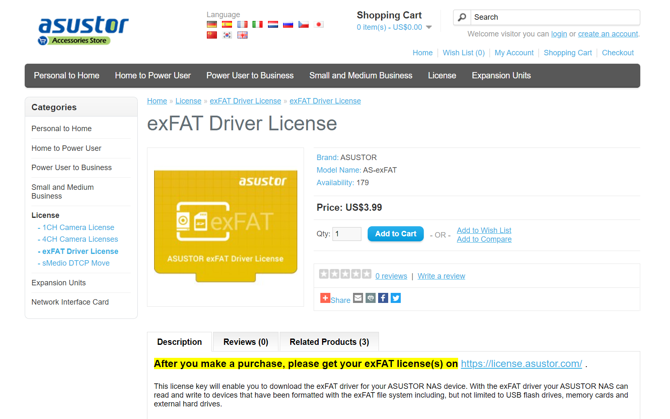Open License in top navigation bar
670x419 pixels.
coord(442,75)
